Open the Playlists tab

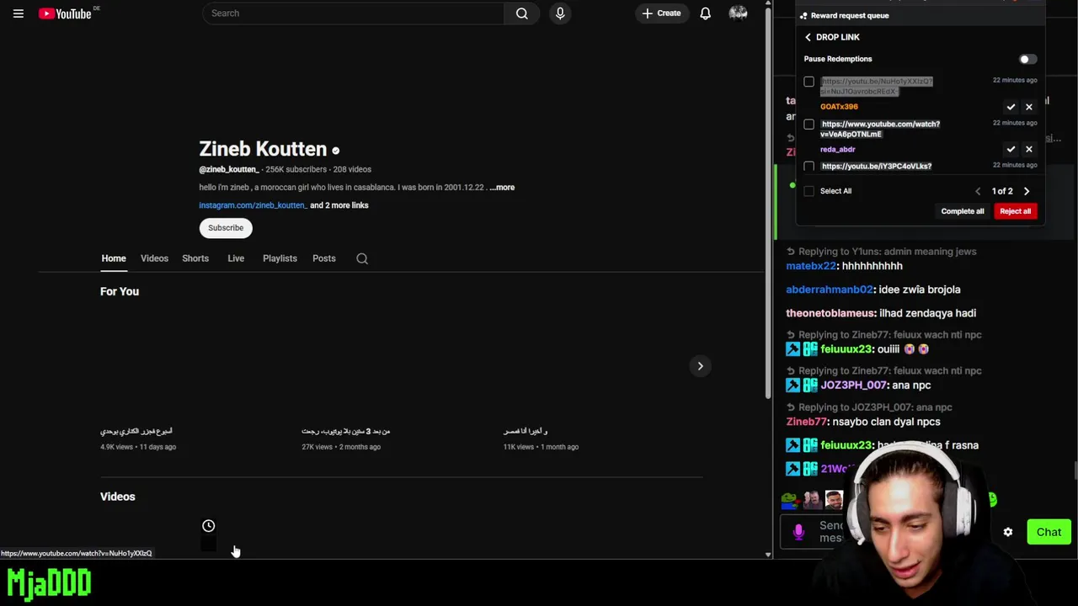pos(280,258)
